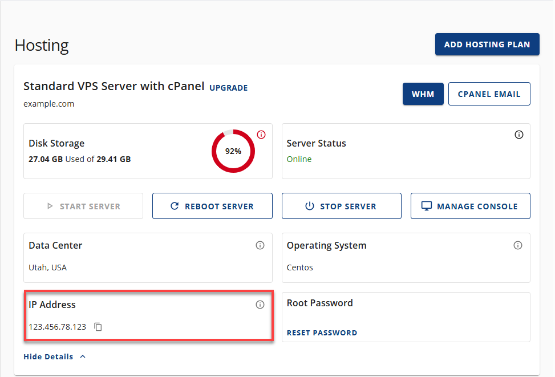Click the 92% disk usage ring
This screenshot has width=555, height=377.
tap(232, 151)
